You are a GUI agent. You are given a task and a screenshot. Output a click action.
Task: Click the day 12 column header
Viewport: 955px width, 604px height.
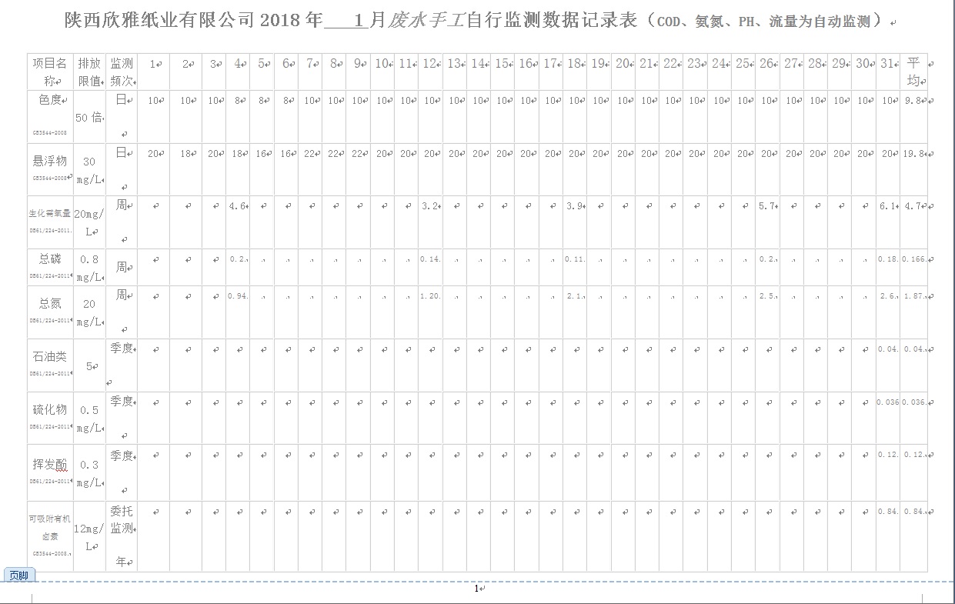coord(431,64)
